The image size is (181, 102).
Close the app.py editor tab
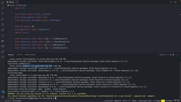pyautogui.click(x=17, y=2)
